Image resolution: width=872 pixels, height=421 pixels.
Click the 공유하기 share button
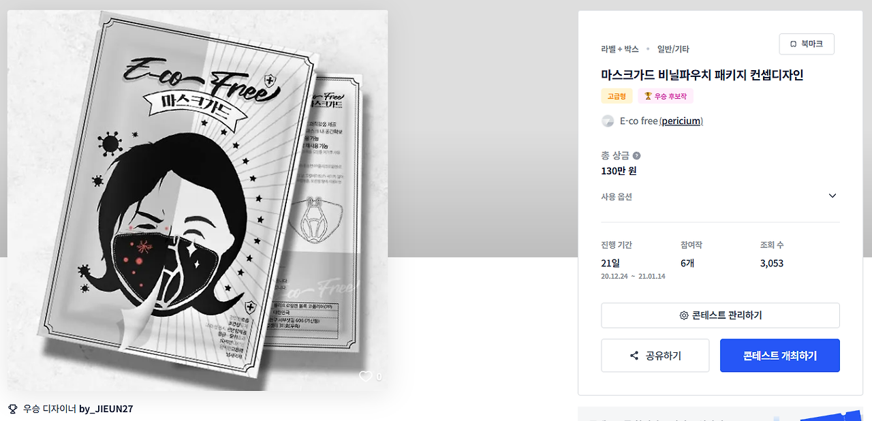pos(655,356)
